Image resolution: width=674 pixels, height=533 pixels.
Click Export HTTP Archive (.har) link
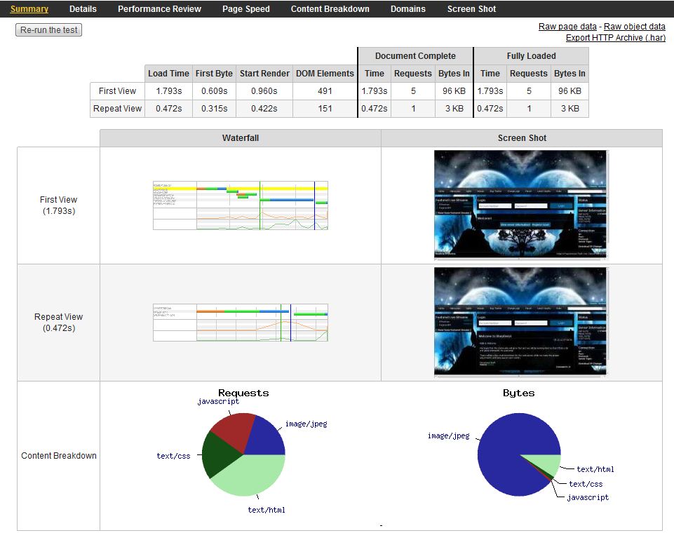tap(616, 38)
